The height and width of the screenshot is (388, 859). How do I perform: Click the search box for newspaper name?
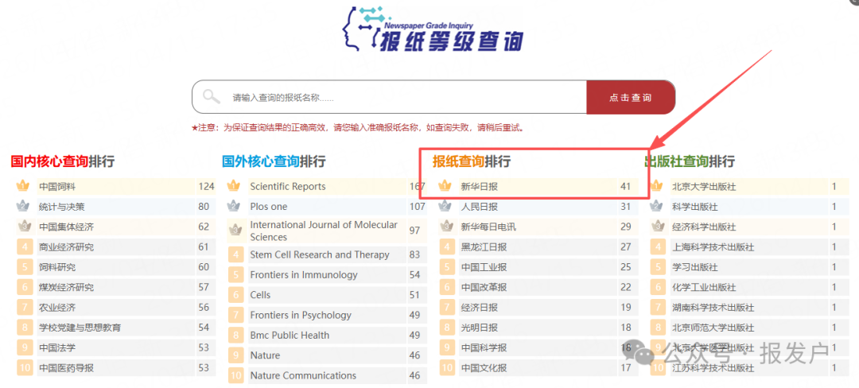click(389, 98)
